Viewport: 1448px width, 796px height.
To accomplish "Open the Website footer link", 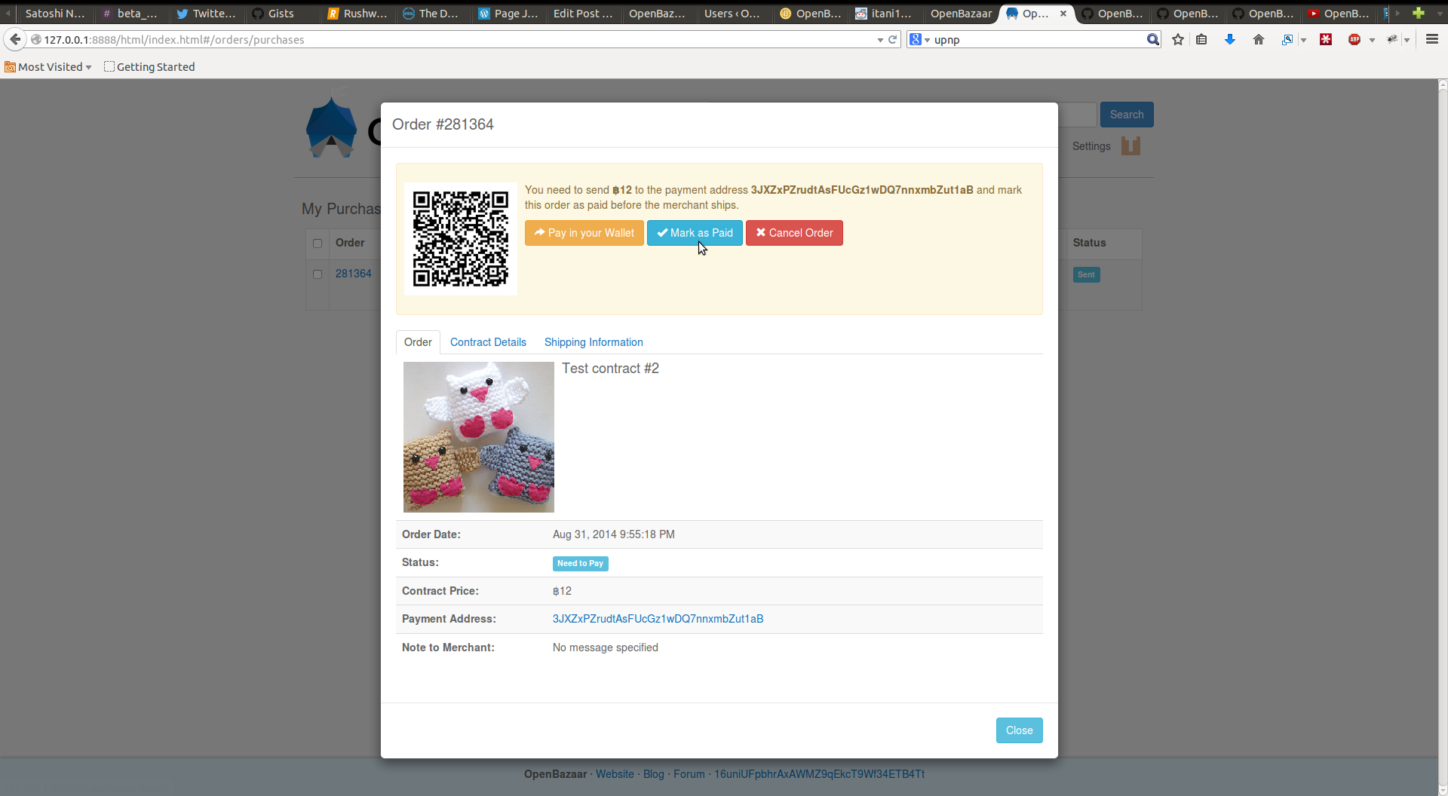I will point(615,774).
